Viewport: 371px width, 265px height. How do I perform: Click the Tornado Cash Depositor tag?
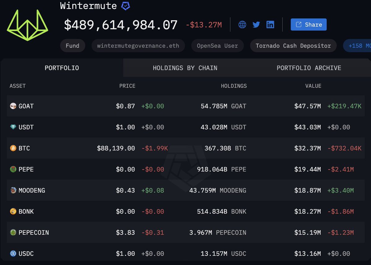pyautogui.click(x=293, y=46)
